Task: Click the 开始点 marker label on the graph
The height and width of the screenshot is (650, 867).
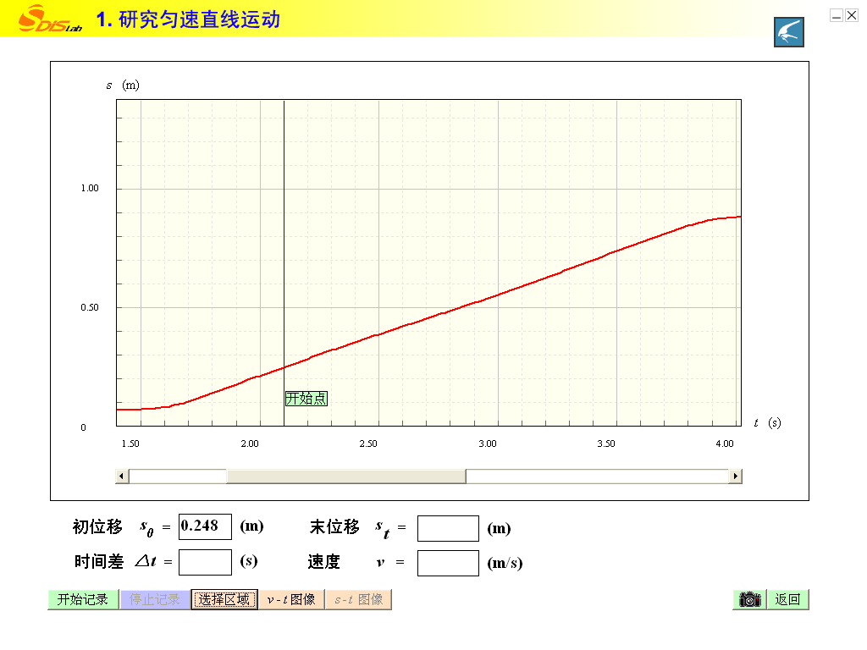Action: (x=306, y=399)
